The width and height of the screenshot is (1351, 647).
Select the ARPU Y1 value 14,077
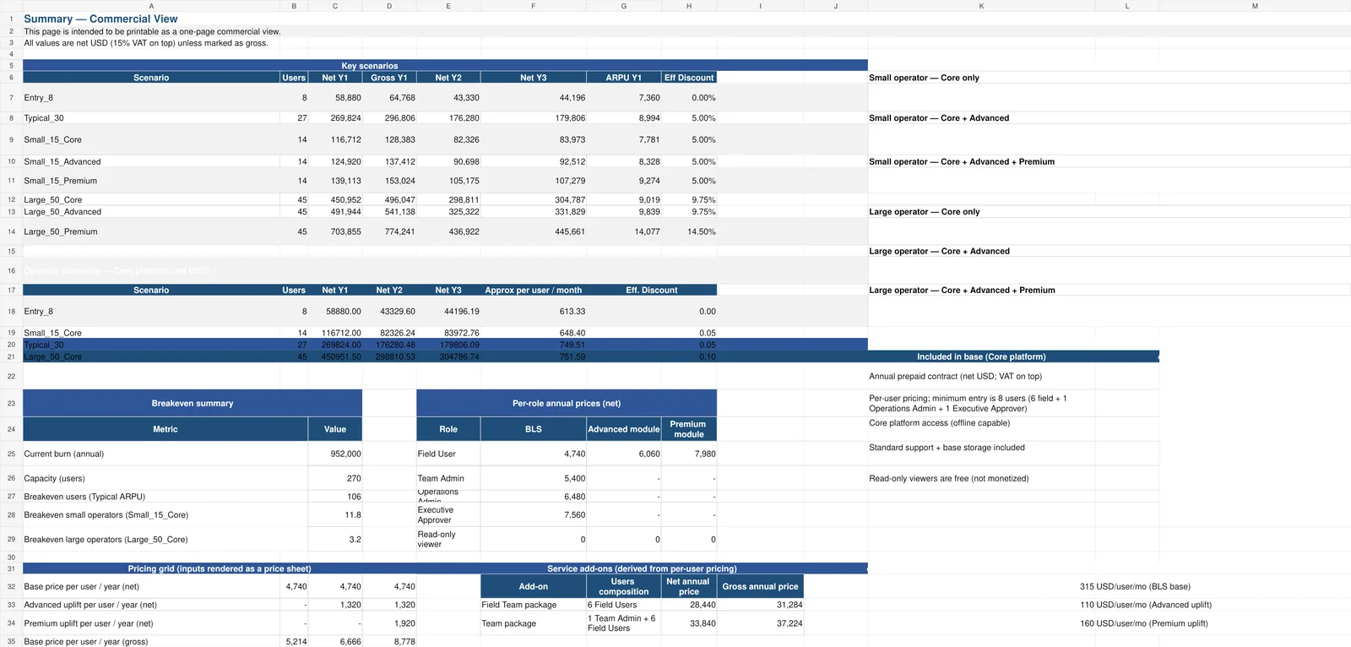tap(623, 231)
